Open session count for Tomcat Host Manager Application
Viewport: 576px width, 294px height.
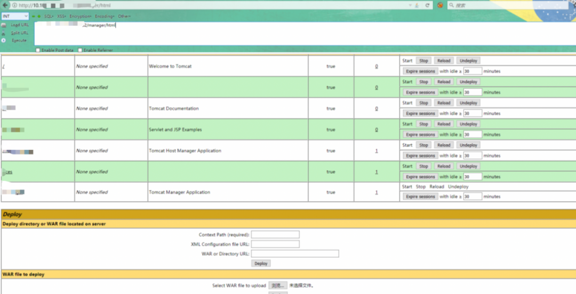(376, 150)
